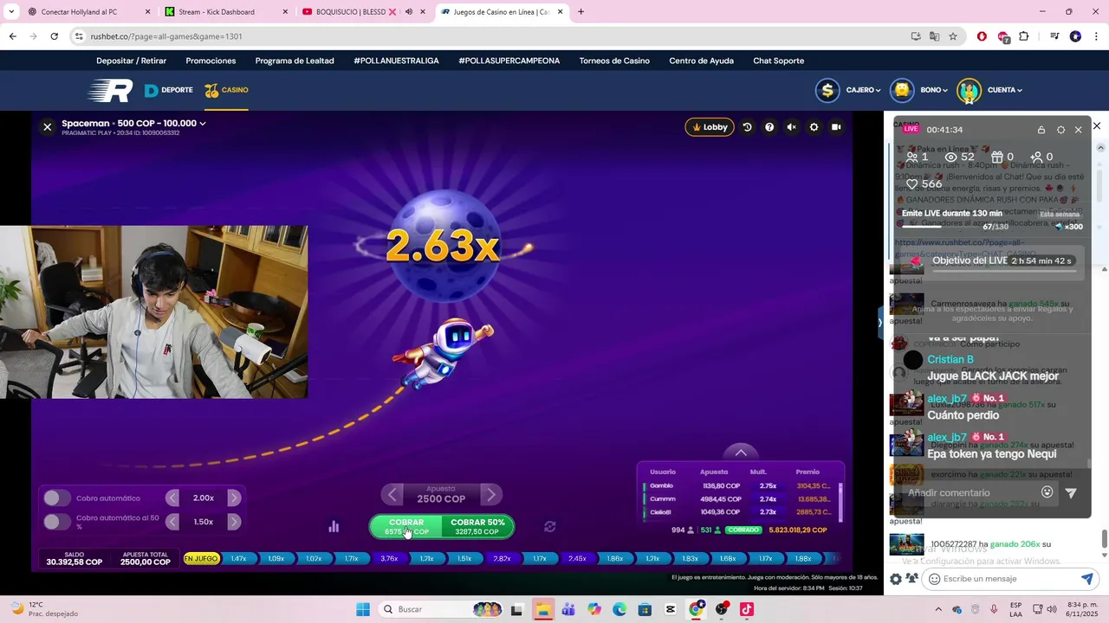The width and height of the screenshot is (1109, 623).
Task: Collapse chat sidebar with side arrow
Action: (879, 323)
